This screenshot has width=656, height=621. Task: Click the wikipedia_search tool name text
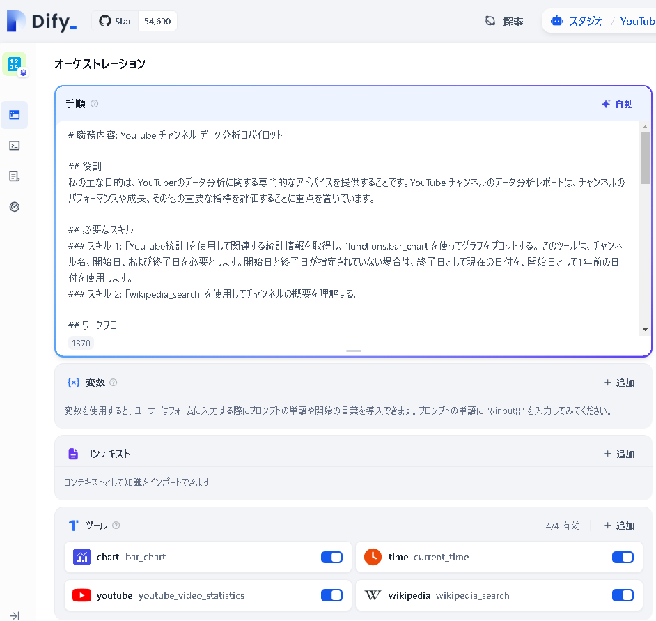click(472, 595)
